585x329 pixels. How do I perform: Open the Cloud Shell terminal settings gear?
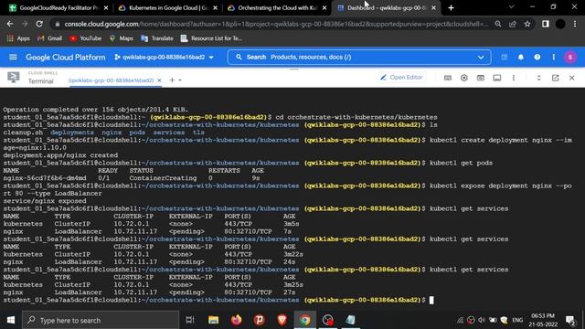click(464, 78)
